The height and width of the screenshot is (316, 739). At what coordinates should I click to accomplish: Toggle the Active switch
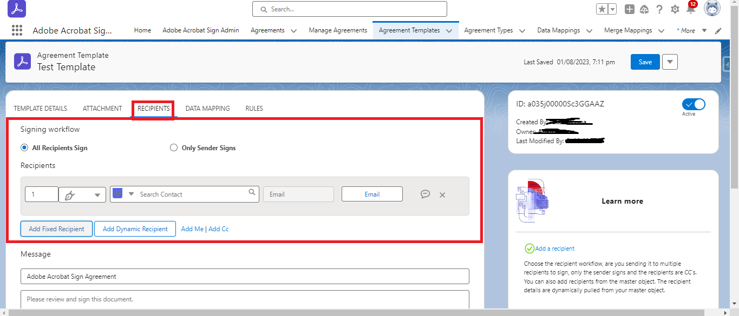694,104
